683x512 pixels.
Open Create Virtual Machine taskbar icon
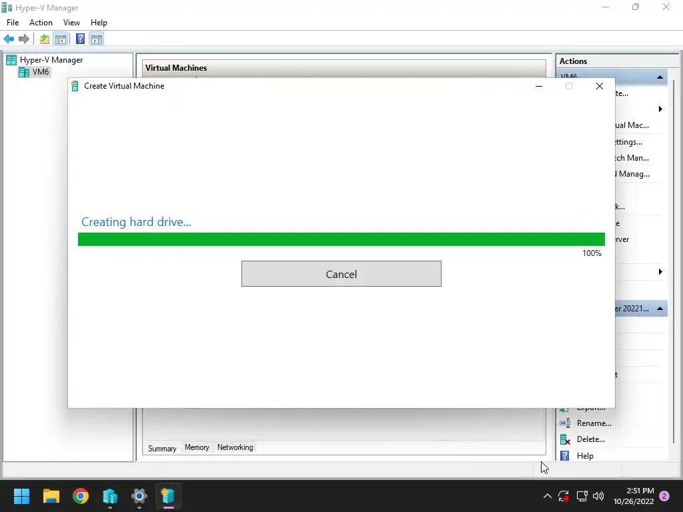pyautogui.click(x=168, y=496)
